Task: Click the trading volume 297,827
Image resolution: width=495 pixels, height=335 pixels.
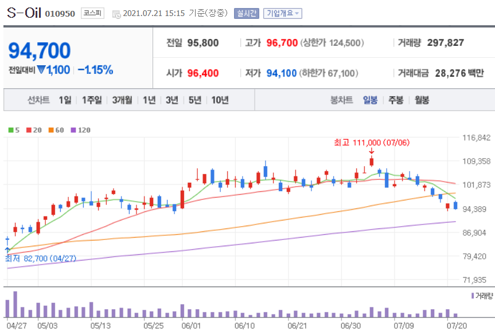Action: tap(446, 43)
